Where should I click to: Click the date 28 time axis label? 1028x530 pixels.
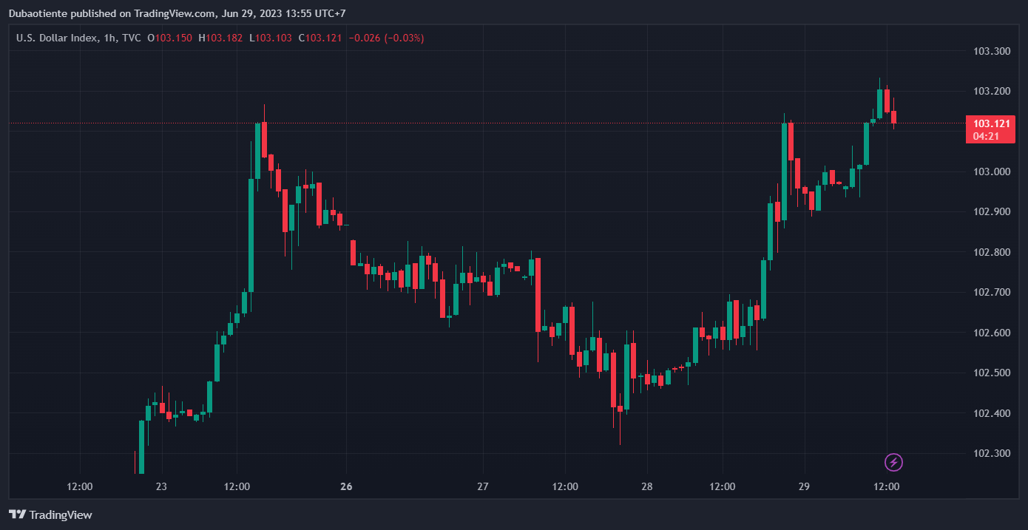647,486
